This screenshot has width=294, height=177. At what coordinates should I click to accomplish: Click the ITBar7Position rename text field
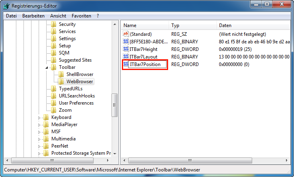point(147,64)
